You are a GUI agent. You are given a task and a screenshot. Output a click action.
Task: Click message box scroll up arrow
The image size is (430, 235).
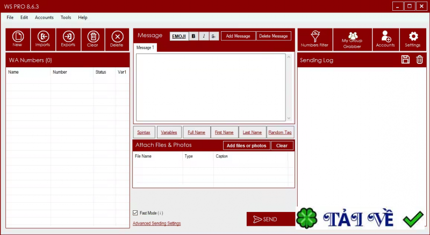(x=289, y=57)
